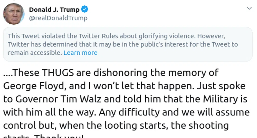Click "remain accessible" in the notice box

(x=35, y=53)
